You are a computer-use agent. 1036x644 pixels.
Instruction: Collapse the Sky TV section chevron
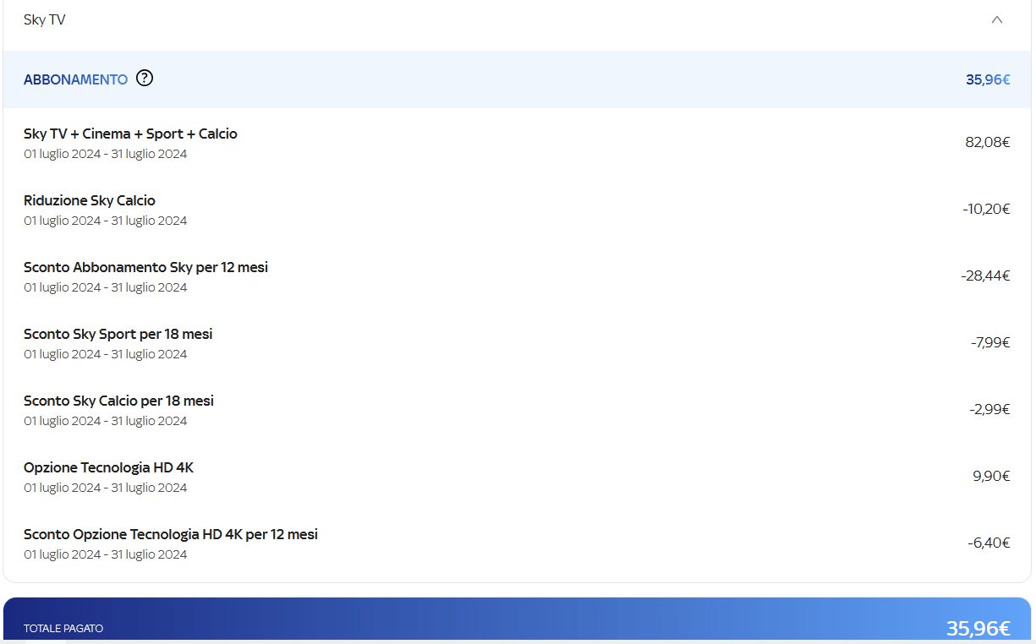[997, 19]
